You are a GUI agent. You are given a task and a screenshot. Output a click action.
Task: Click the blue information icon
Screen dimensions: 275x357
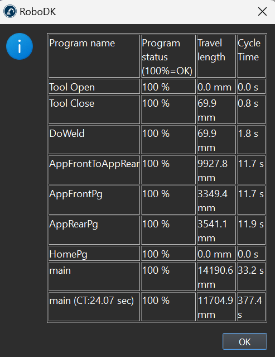(20, 46)
